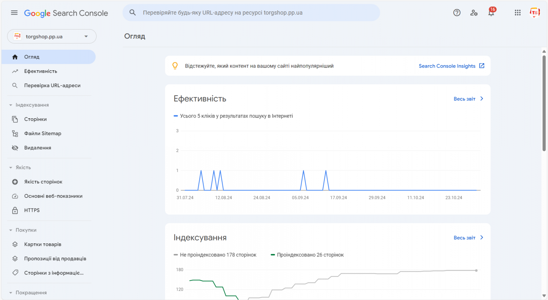
Task: Click the trend icon beside Ефективність
Action: click(15, 71)
